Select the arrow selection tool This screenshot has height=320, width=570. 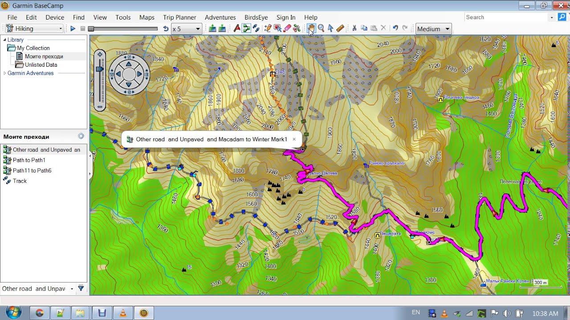pyautogui.click(x=330, y=29)
